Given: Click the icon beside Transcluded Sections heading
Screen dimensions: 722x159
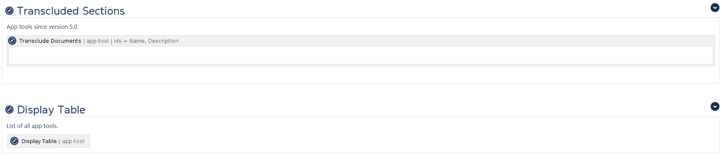Looking at the screenshot, I should pos(10,11).
